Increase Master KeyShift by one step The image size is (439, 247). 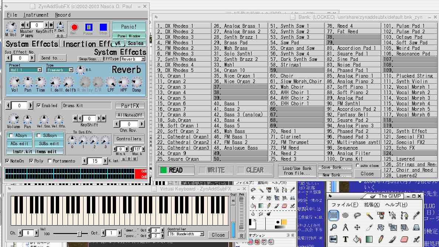(x=47, y=25)
